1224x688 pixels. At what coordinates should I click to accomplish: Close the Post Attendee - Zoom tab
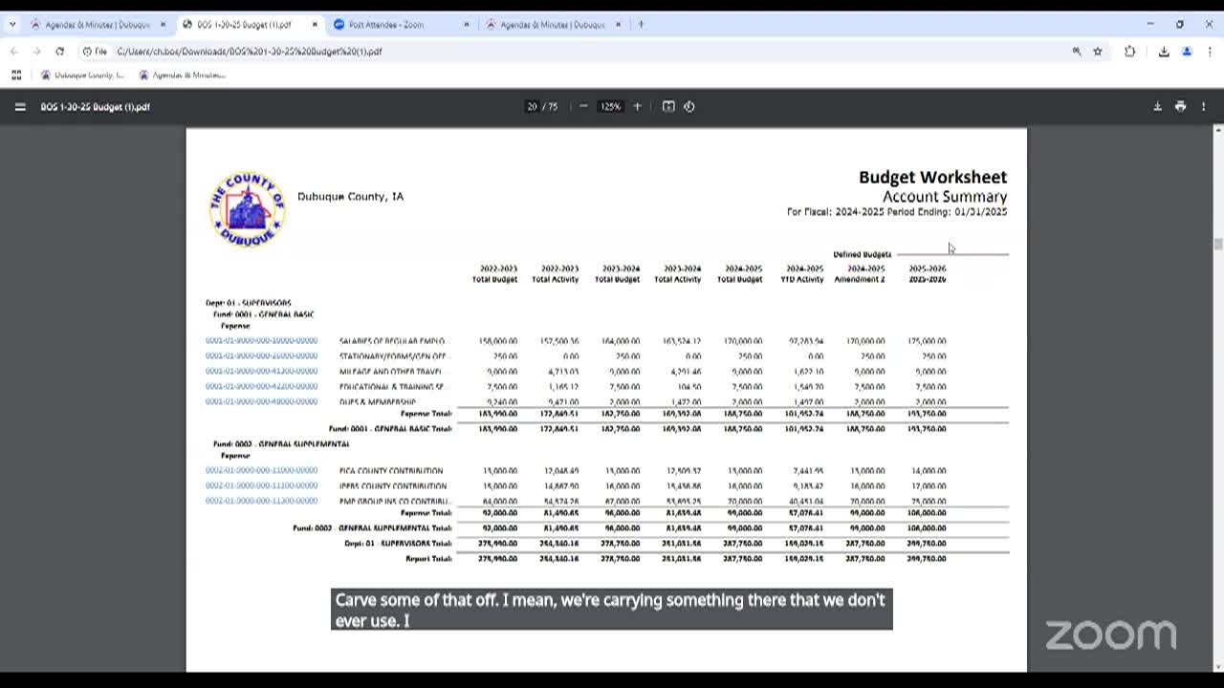(x=467, y=25)
